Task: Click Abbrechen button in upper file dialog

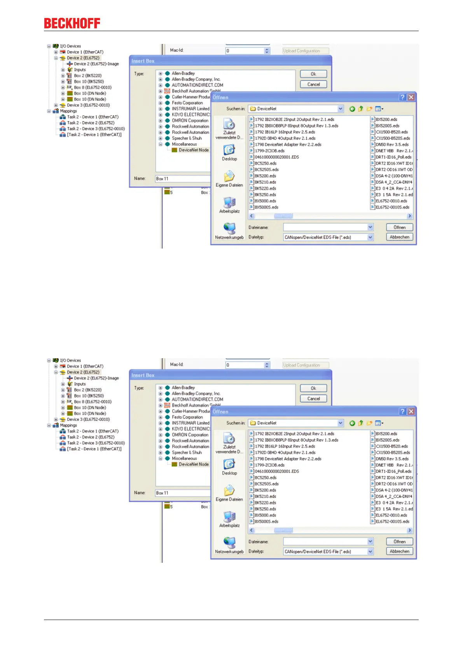Action: pos(400,237)
